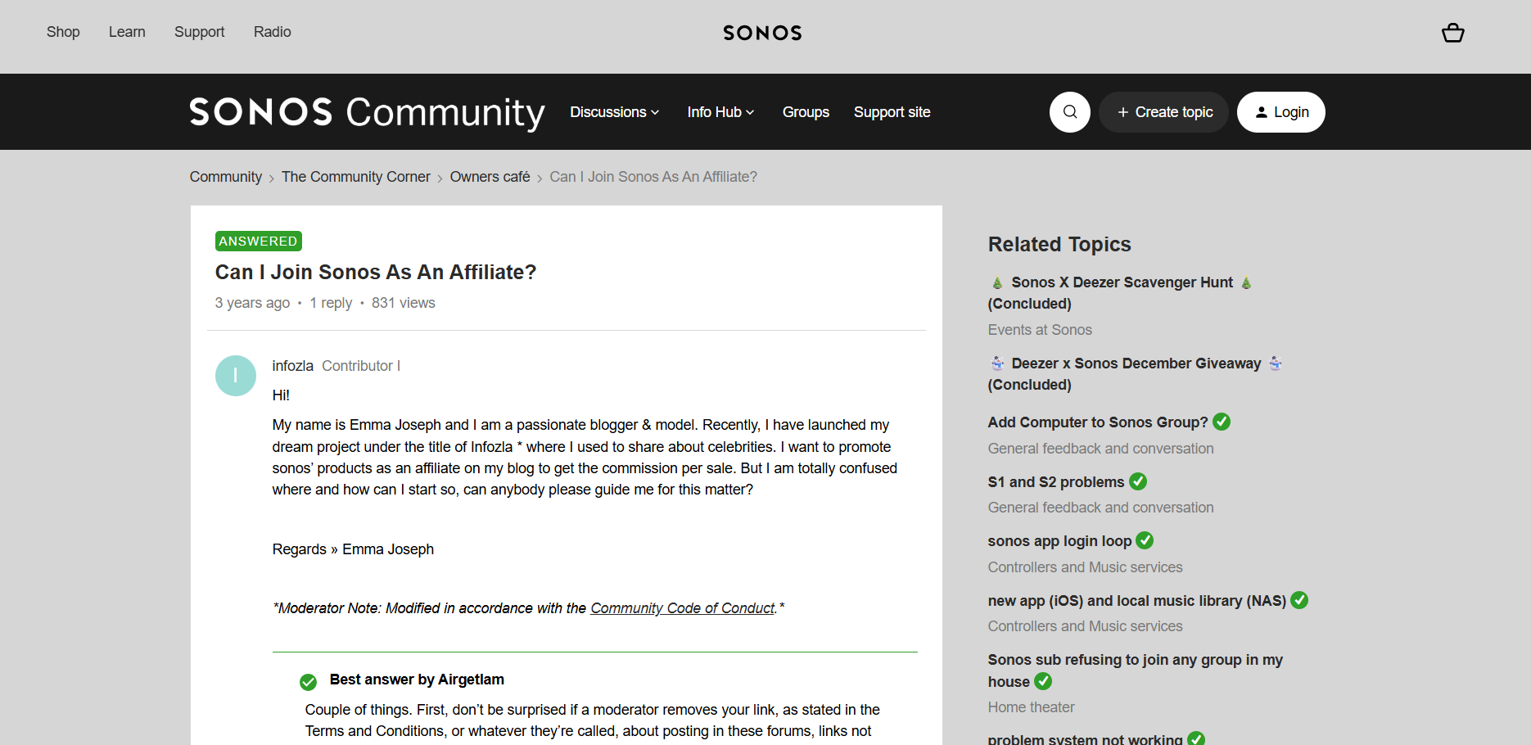
Task: Click the Create topic button
Action: (x=1163, y=112)
